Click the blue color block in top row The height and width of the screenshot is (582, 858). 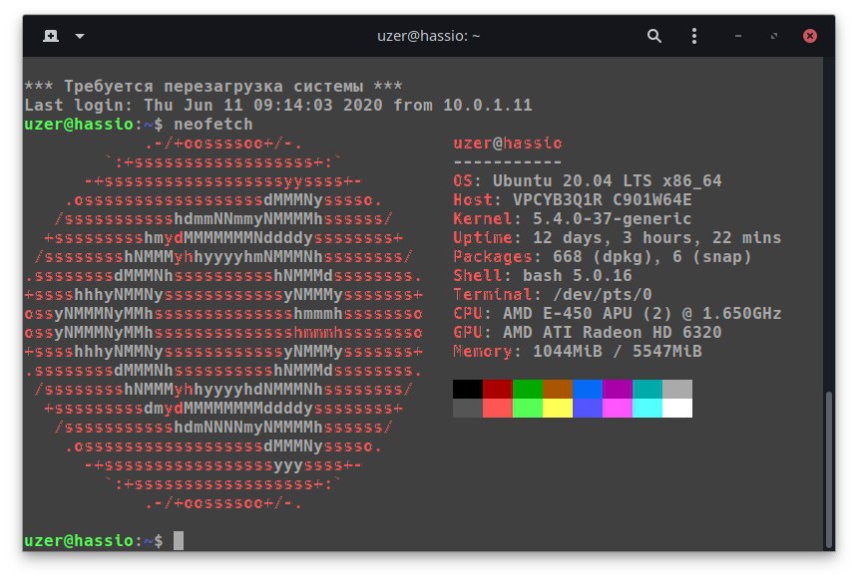pos(588,389)
